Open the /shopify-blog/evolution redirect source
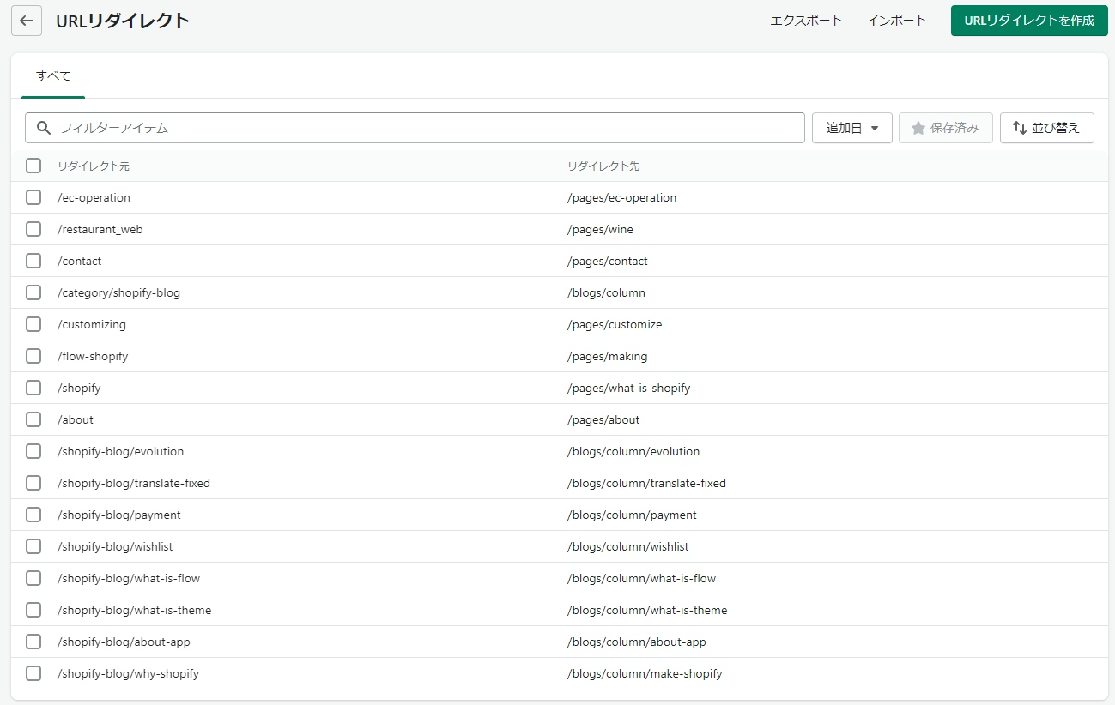The width and height of the screenshot is (1115, 705). pos(120,451)
